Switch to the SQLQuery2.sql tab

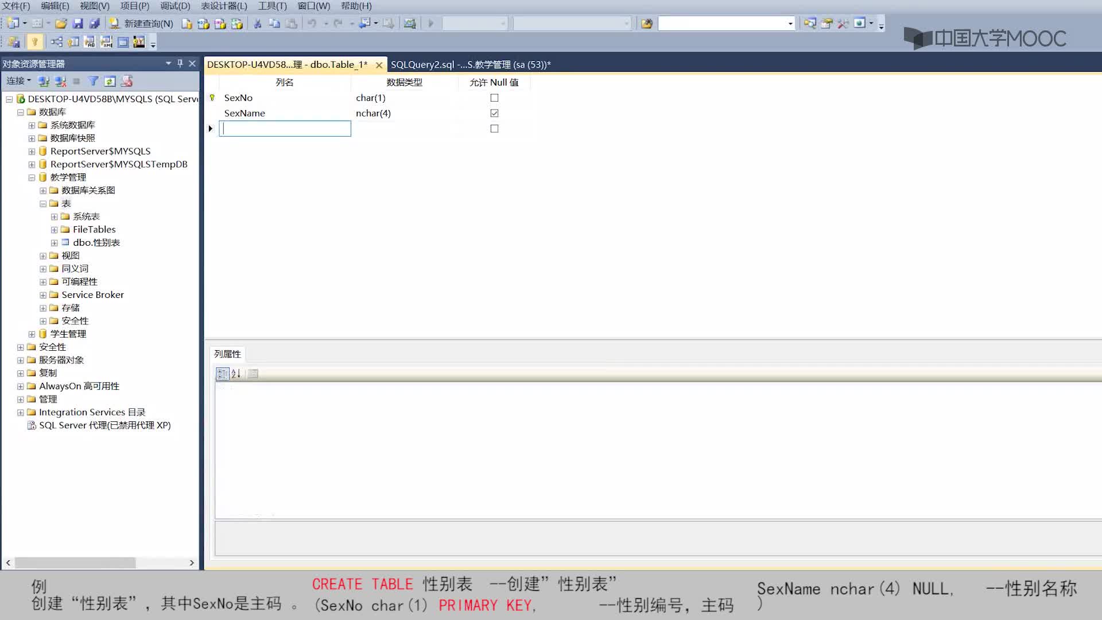point(471,64)
